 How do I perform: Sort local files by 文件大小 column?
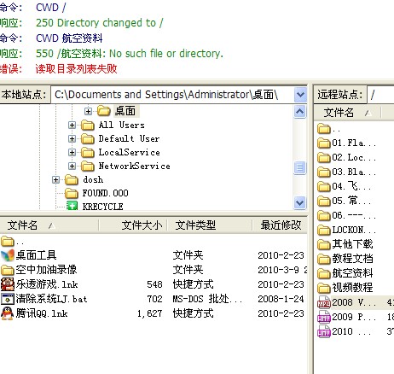(133, 225)
